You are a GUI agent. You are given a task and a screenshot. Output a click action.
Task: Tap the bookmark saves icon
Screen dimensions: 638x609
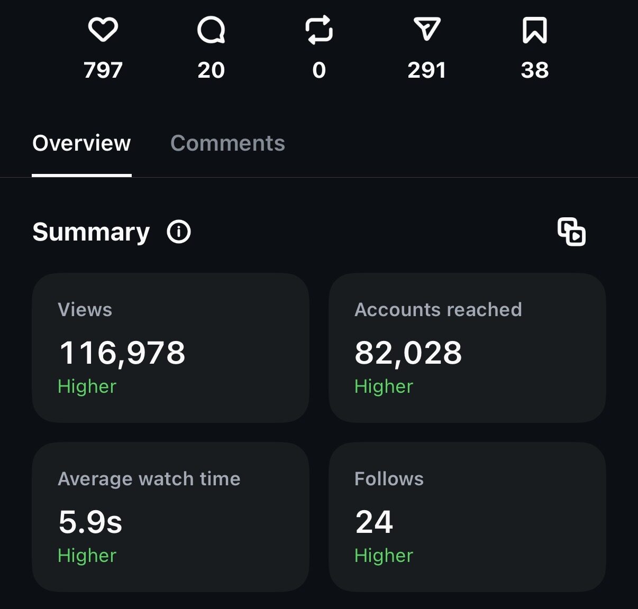(535, 30)
